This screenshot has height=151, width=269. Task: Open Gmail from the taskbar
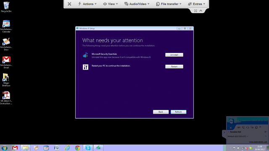coord(15,148)
